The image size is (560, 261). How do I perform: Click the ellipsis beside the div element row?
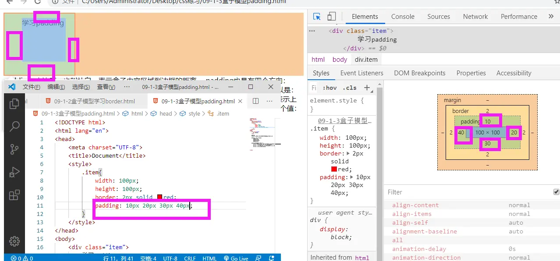[x=312, y=31]
